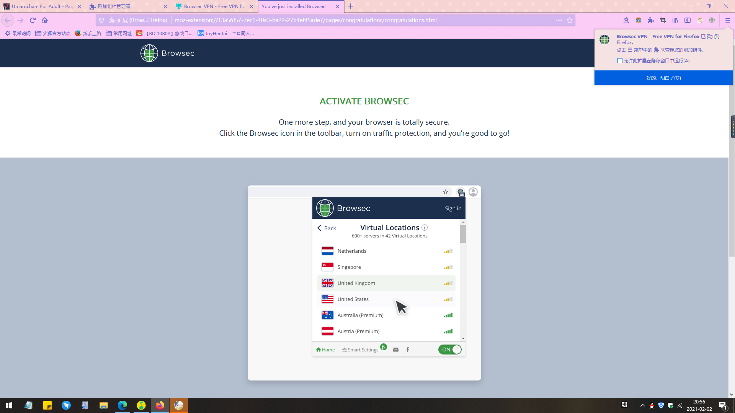Select the You've just installed Browsec tab
Viewport: 735px width, 413px height.
(x=301, y=7)
